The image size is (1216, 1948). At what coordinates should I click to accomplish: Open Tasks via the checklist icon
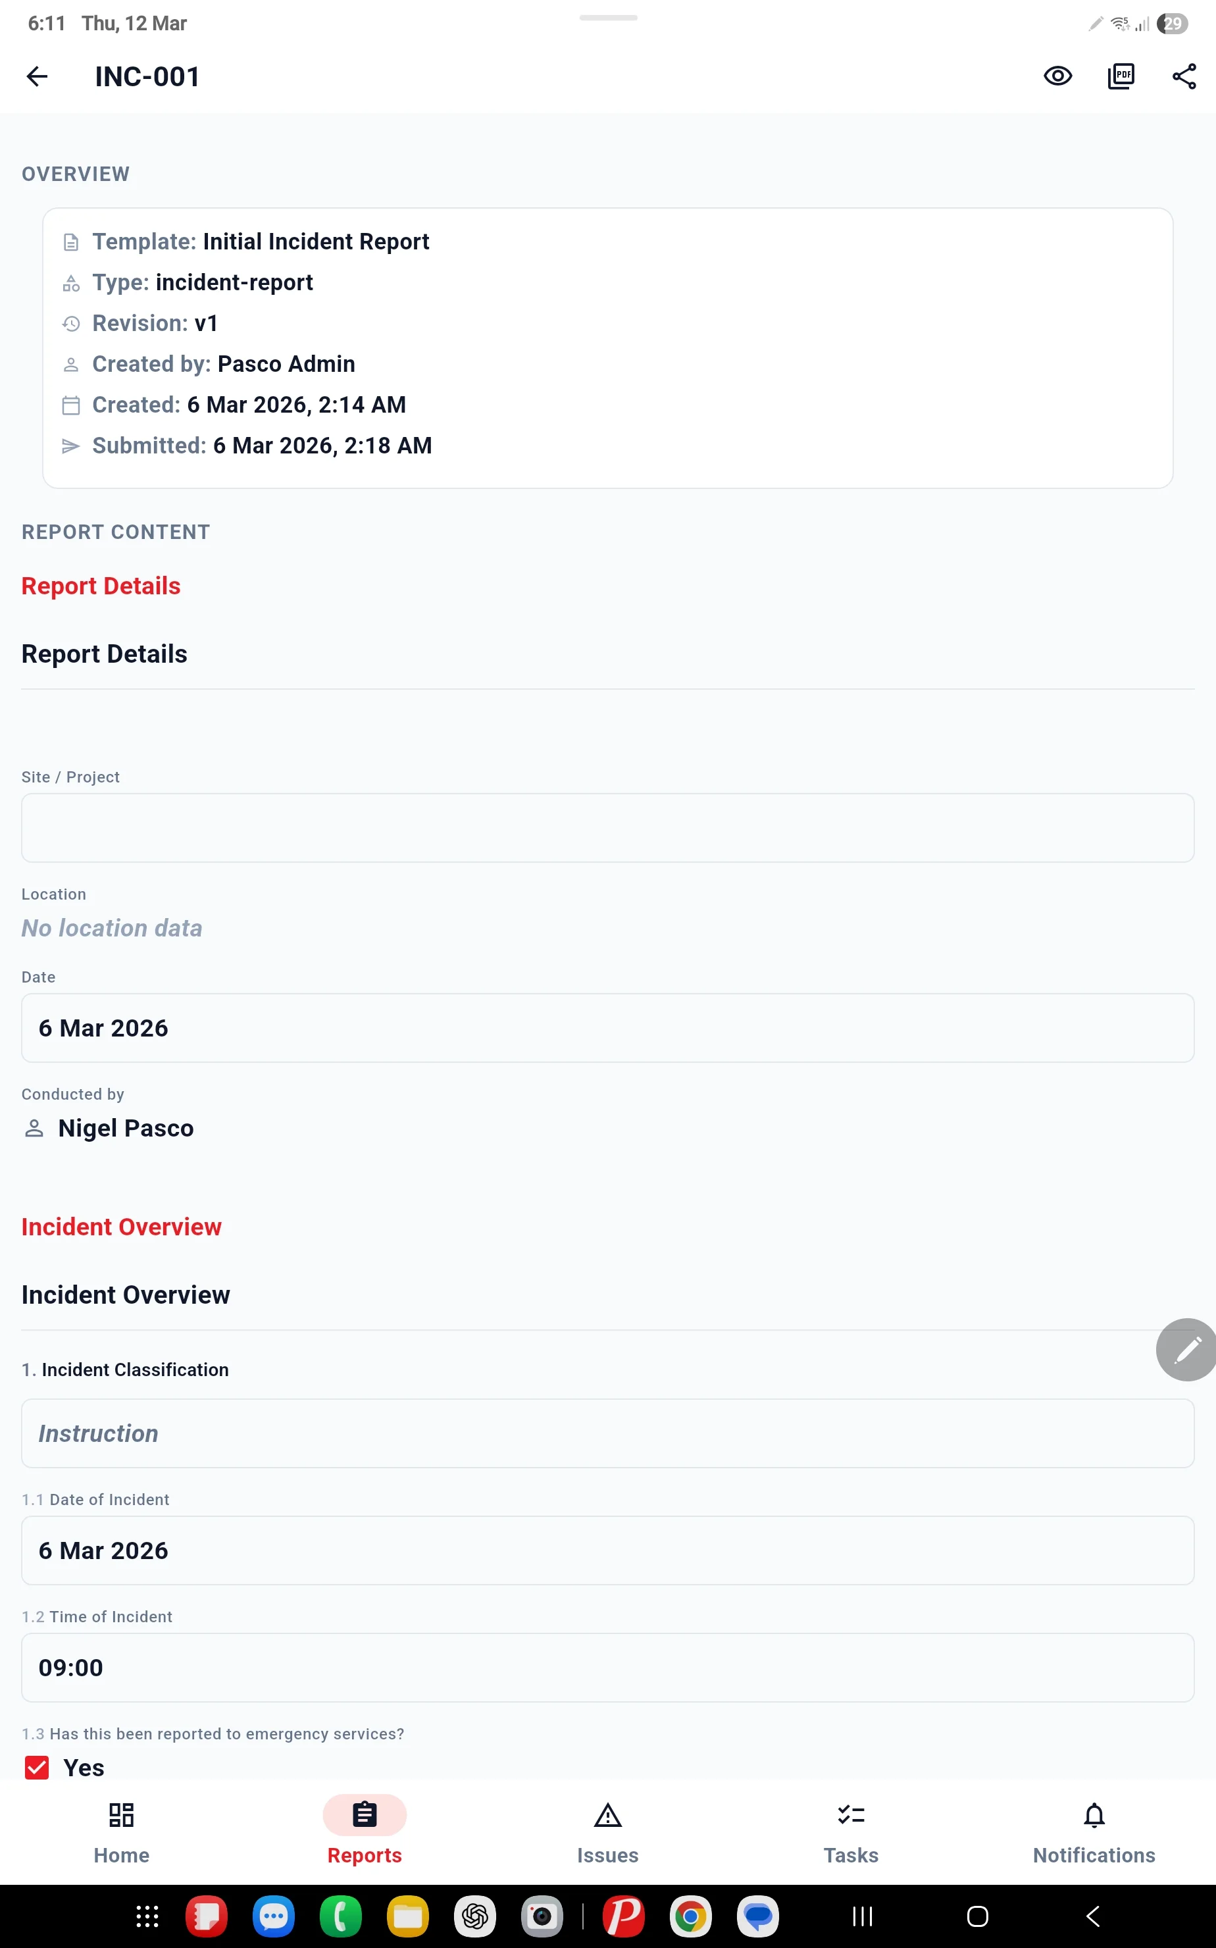(850, 1833)
